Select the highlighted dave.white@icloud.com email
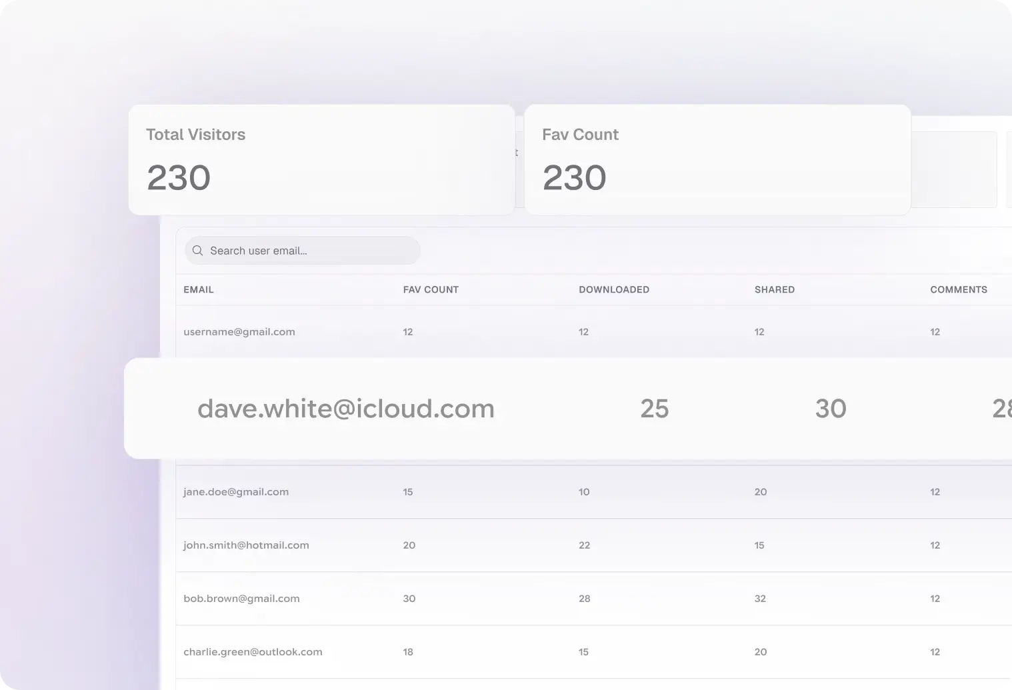This screenshot has height=690, width=1012. pos(346,409)
